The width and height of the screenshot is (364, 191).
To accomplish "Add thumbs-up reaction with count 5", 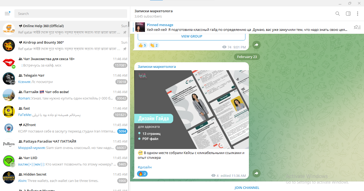I will (142, 45).
